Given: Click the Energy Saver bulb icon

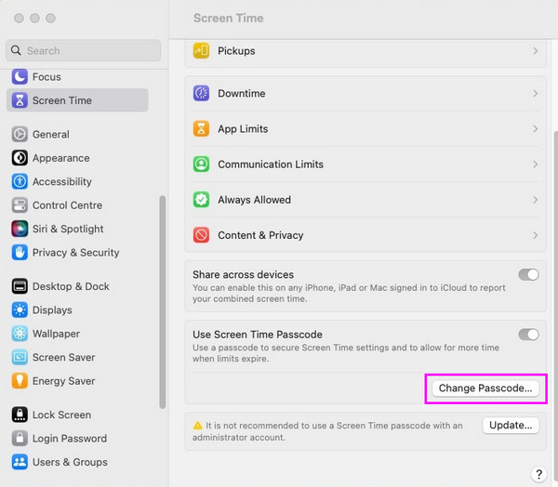Looking at the screenshot, I should click(20, 381).
